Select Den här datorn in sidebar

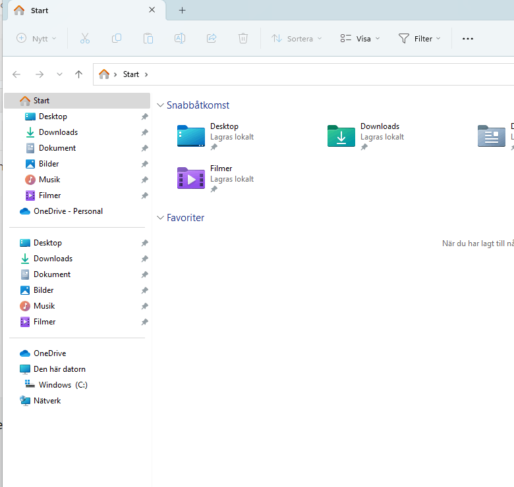[53, 369]
